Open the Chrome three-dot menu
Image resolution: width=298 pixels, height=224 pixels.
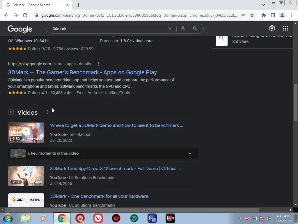292,15
